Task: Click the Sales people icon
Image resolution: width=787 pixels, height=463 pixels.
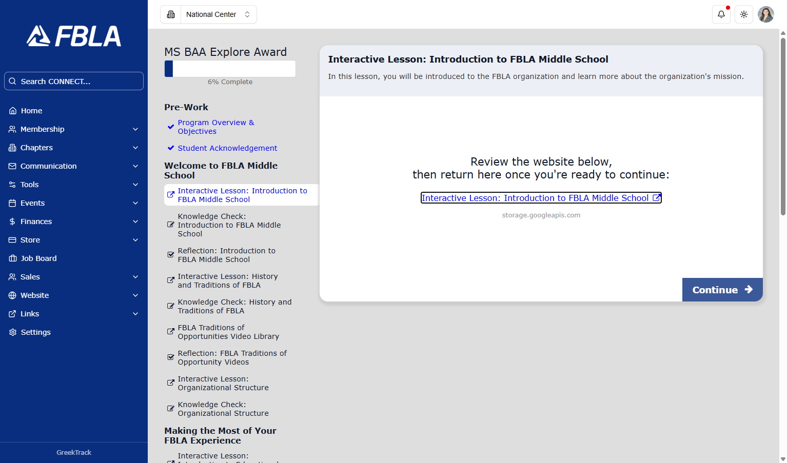Action: (x=12, y=277)
